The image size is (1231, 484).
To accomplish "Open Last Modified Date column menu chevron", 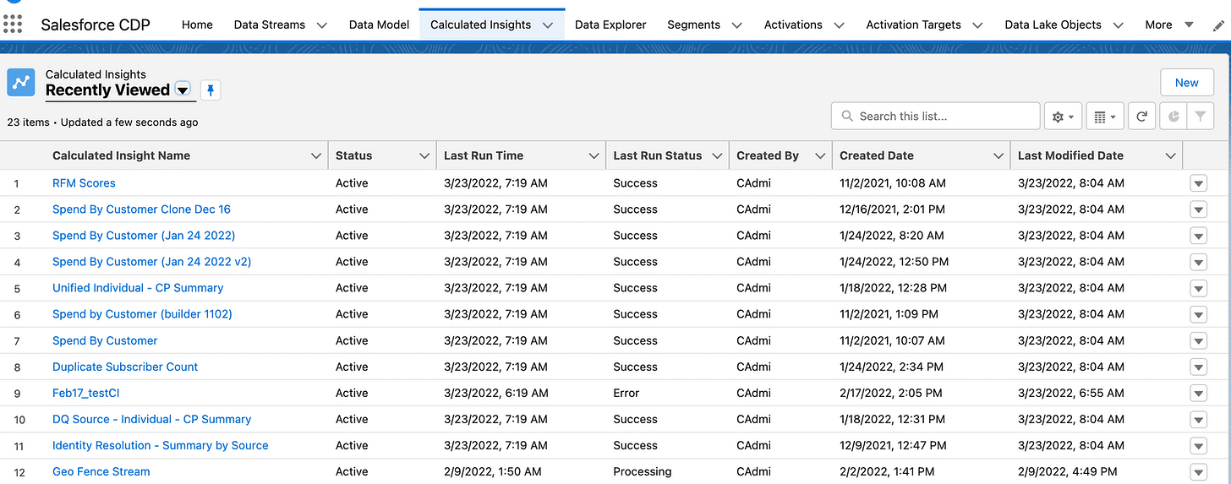I will point(1170,155).
